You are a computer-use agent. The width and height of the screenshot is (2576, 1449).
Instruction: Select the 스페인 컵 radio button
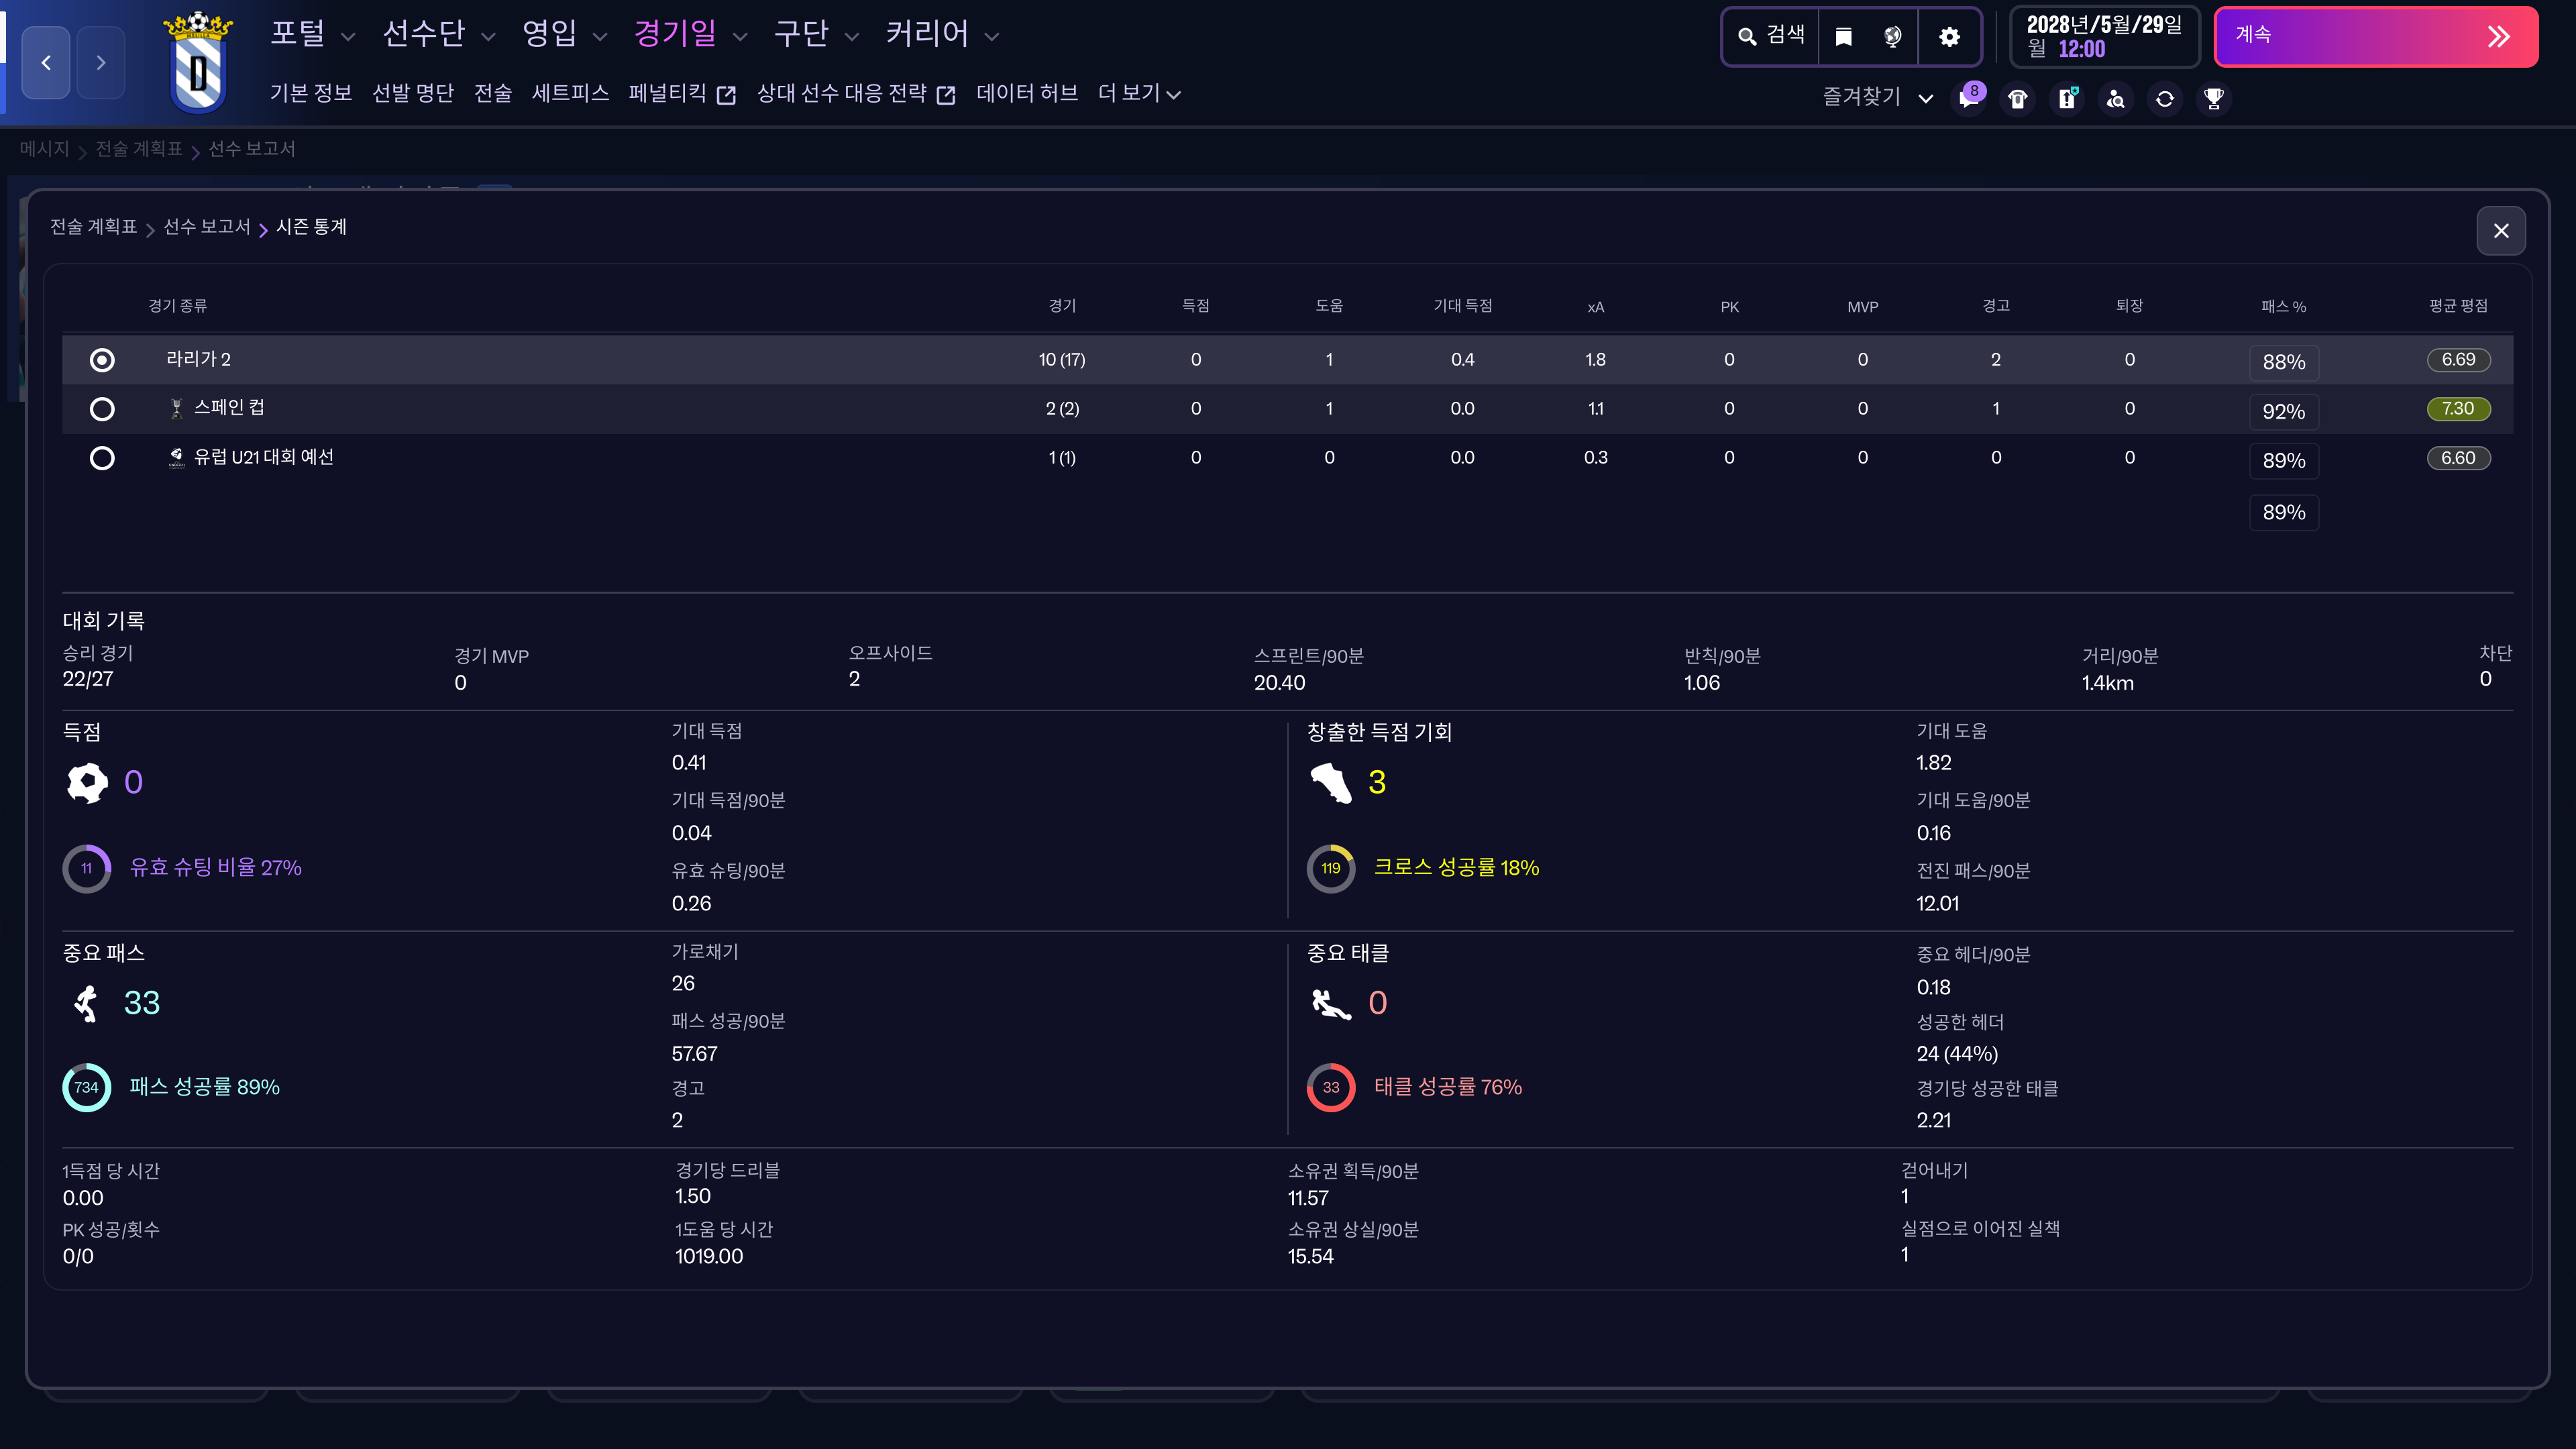(x=102, y=409)
